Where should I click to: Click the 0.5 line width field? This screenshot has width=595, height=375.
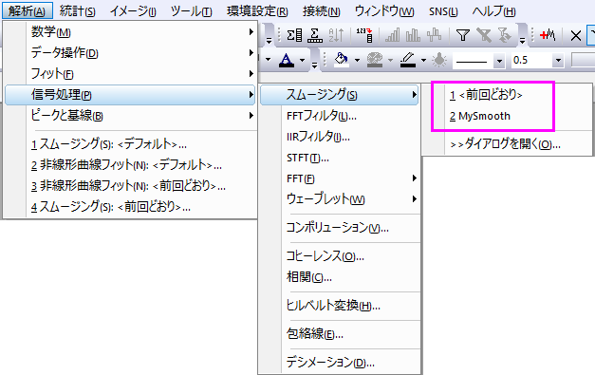(x=531, y=61)
